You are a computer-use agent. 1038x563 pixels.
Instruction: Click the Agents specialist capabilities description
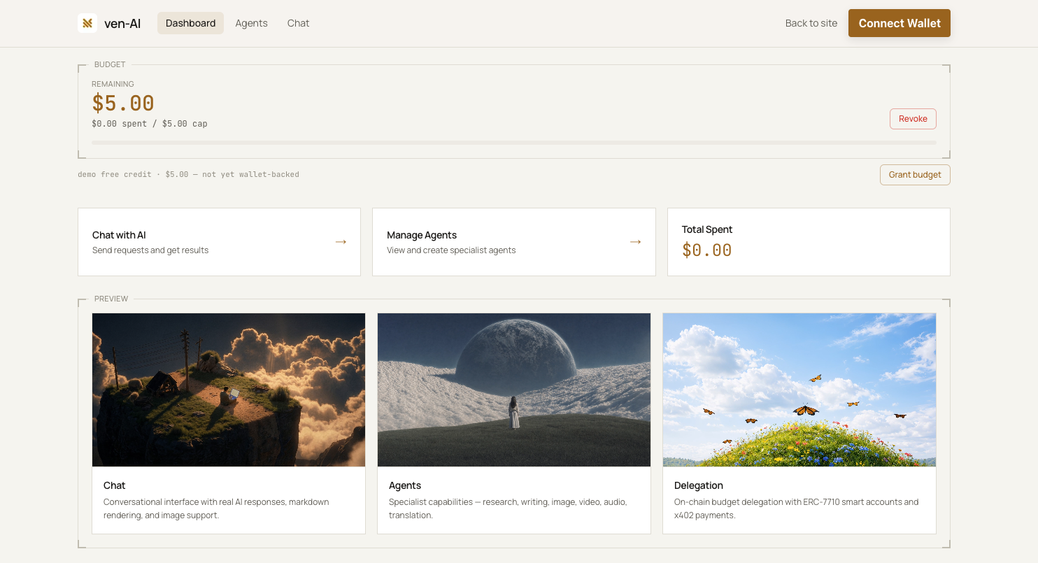pos(509,508)
